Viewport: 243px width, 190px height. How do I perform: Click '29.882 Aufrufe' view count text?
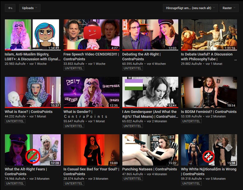point(191,64)
